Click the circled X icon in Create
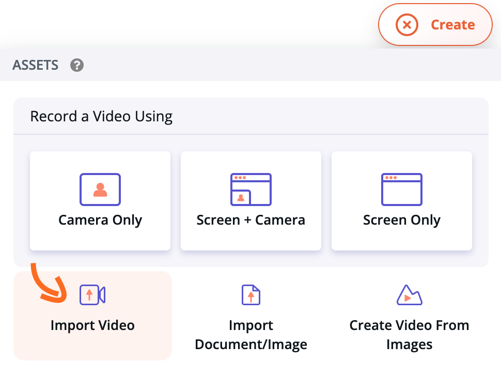 pos(407,25)
